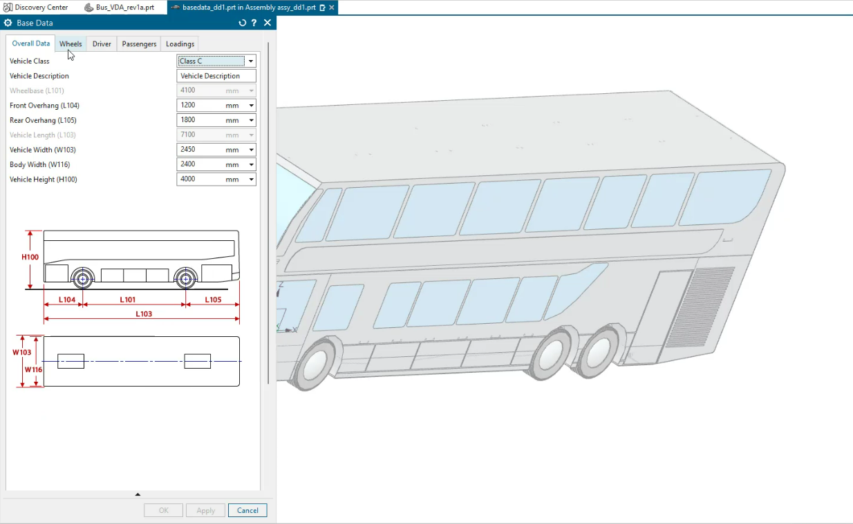Open the Vehicle Height mm dropdown
This screenshot has height=524, width=853.
[251, 179]
